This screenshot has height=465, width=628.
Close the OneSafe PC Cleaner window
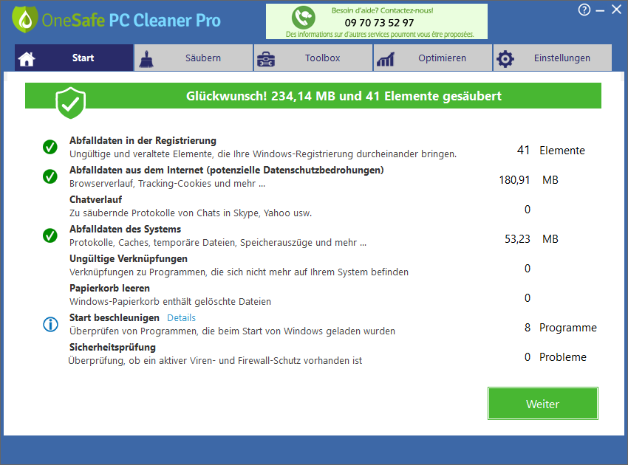point(616,10)
